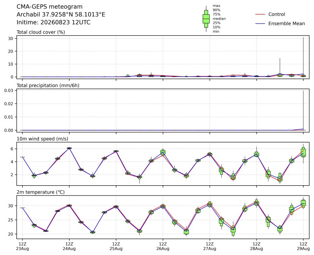The height and width of the screenshot is (255, 314).
Task: Click the wind speed y-axis value 6
Action: click(x=12, y=149)
